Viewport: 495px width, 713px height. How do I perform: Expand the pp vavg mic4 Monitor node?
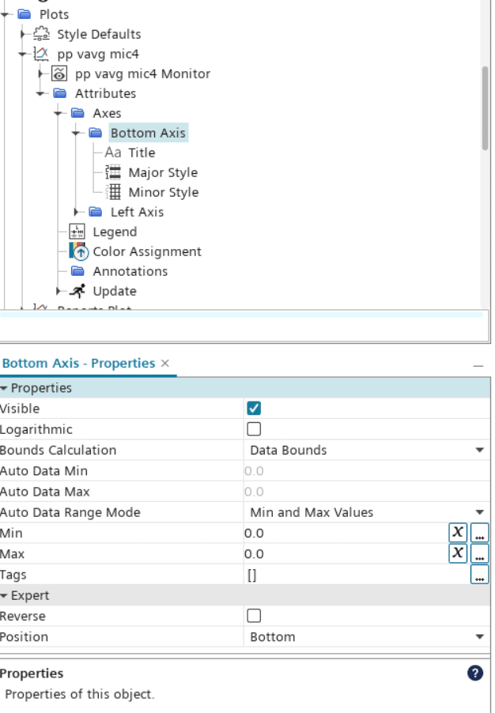coord(40,74)
